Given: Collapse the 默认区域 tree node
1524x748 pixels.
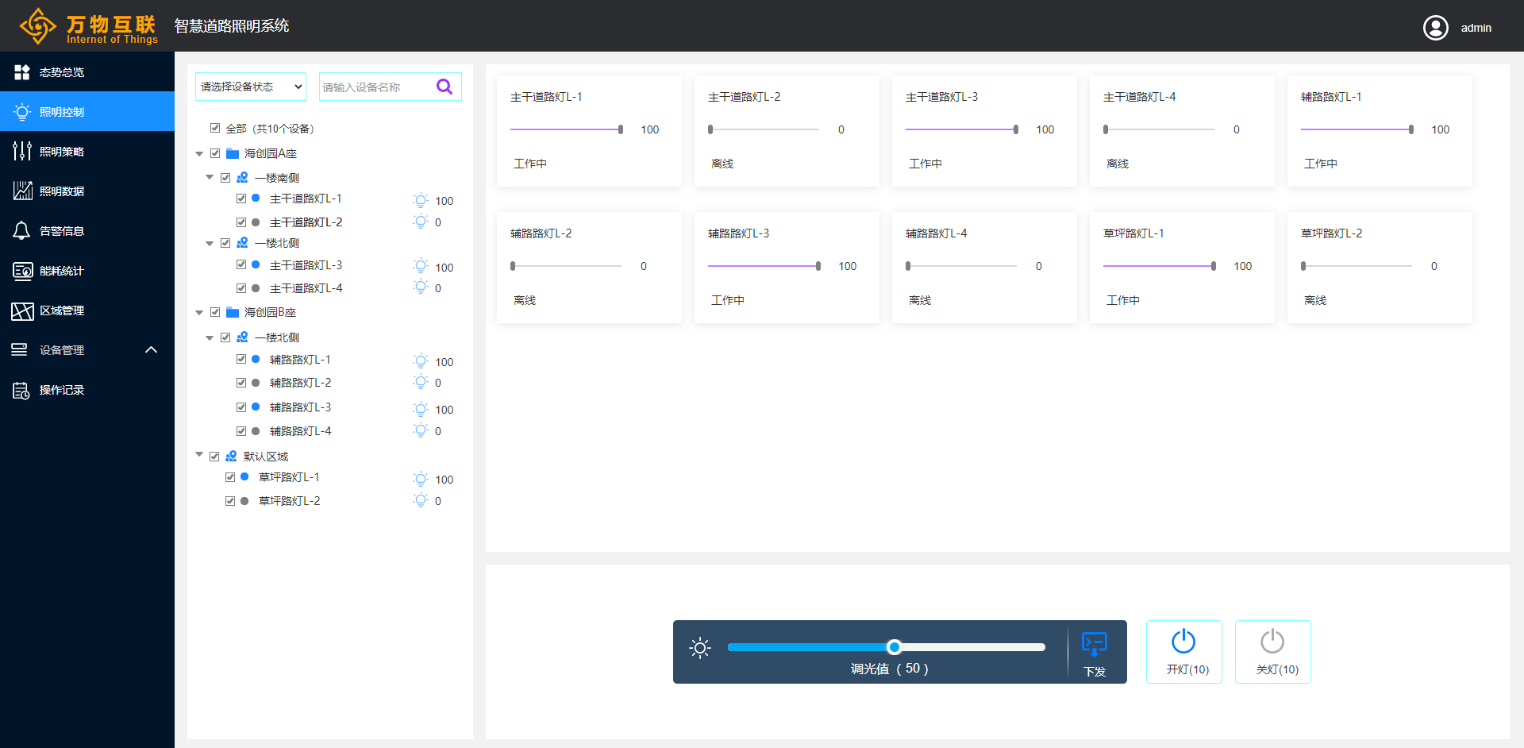Looking at the screenshot, I should pyautogui.click(x=199, y=455).
